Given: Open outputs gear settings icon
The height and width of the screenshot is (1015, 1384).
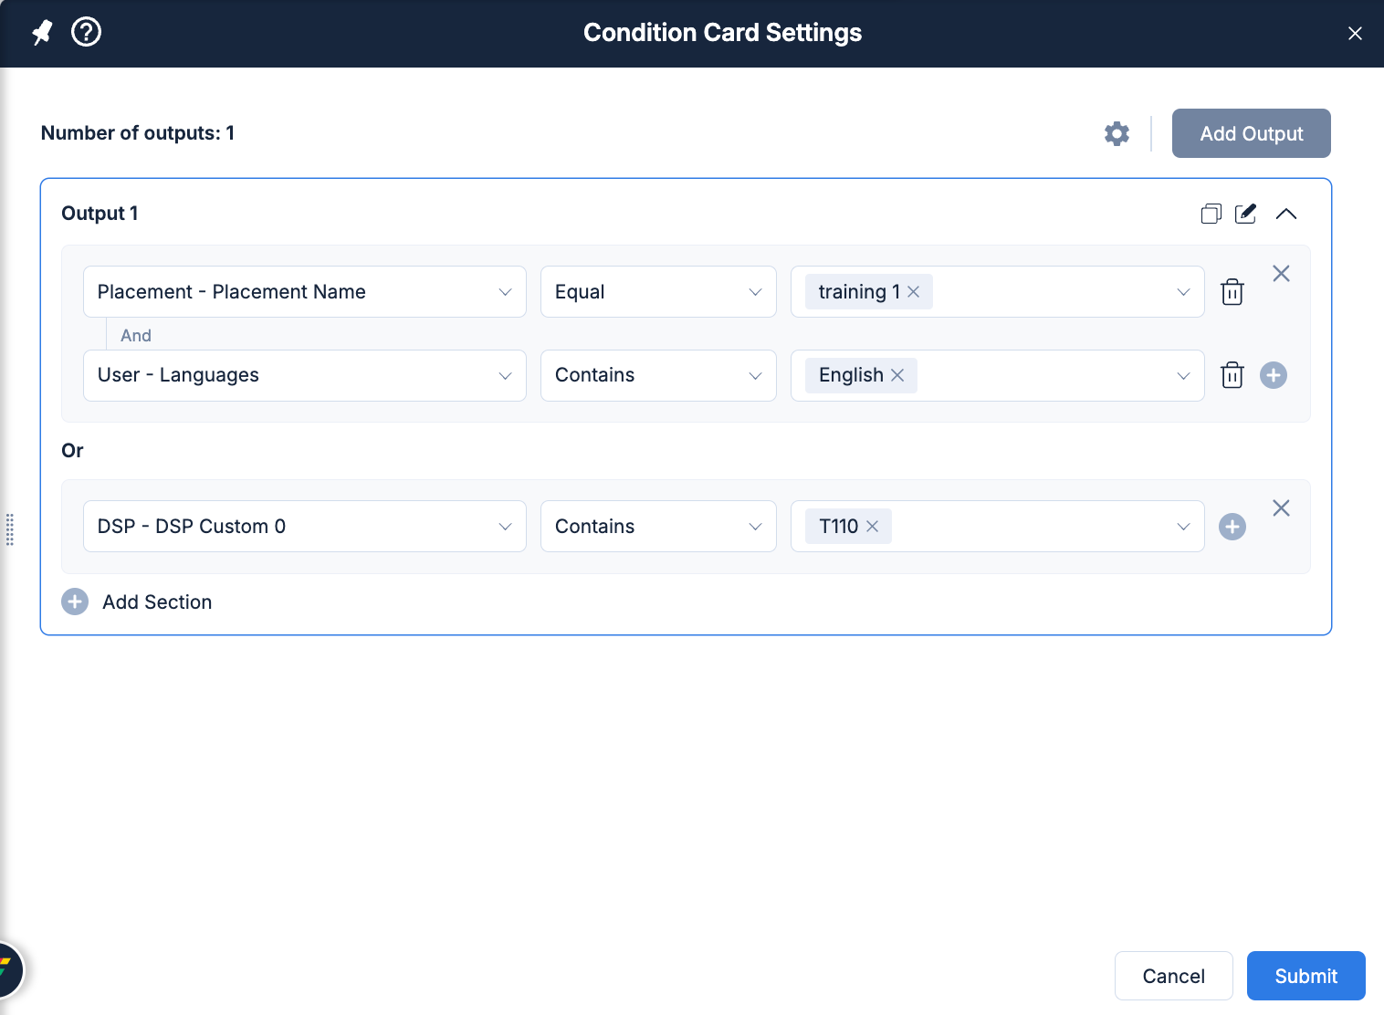Looking at the screenshot, I should click(1117, 133).
